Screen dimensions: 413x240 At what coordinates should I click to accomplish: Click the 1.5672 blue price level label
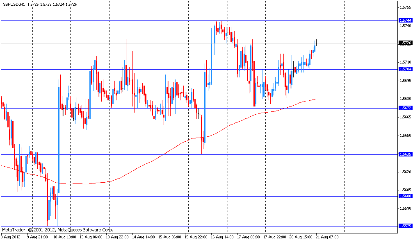[405, 108]
